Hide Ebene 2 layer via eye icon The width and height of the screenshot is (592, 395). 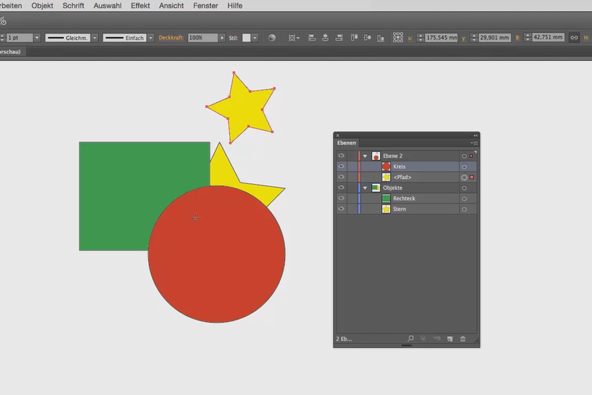(341, 156)
